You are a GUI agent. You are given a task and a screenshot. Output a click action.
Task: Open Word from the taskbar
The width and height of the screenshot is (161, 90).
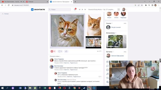tap(20, 88)
